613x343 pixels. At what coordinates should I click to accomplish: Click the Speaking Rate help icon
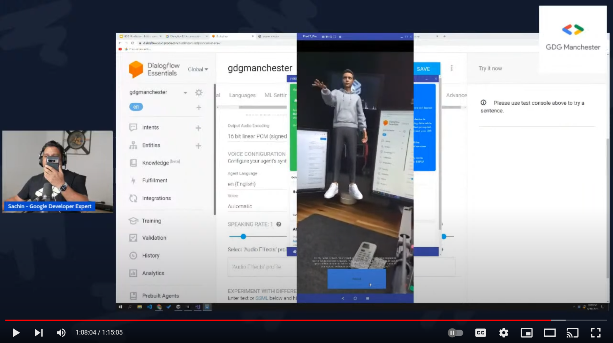pos(279,224)
